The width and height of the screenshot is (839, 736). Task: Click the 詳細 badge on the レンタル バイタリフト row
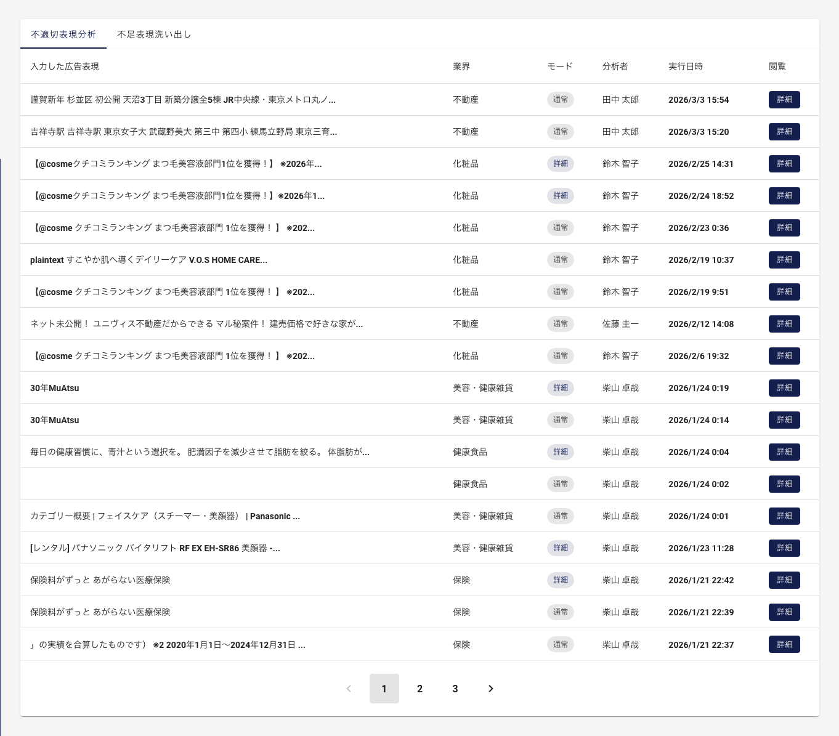pyautogui.click(x=560, y=548)
